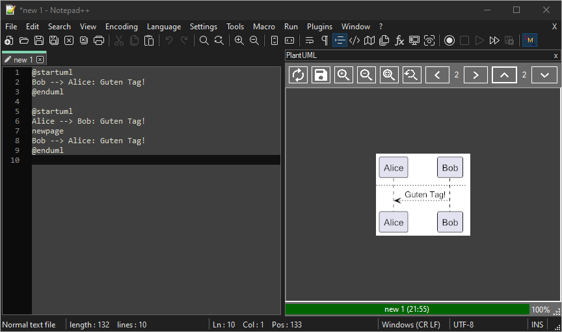Reset PlantUML diagram zoom

coord(412,75)
